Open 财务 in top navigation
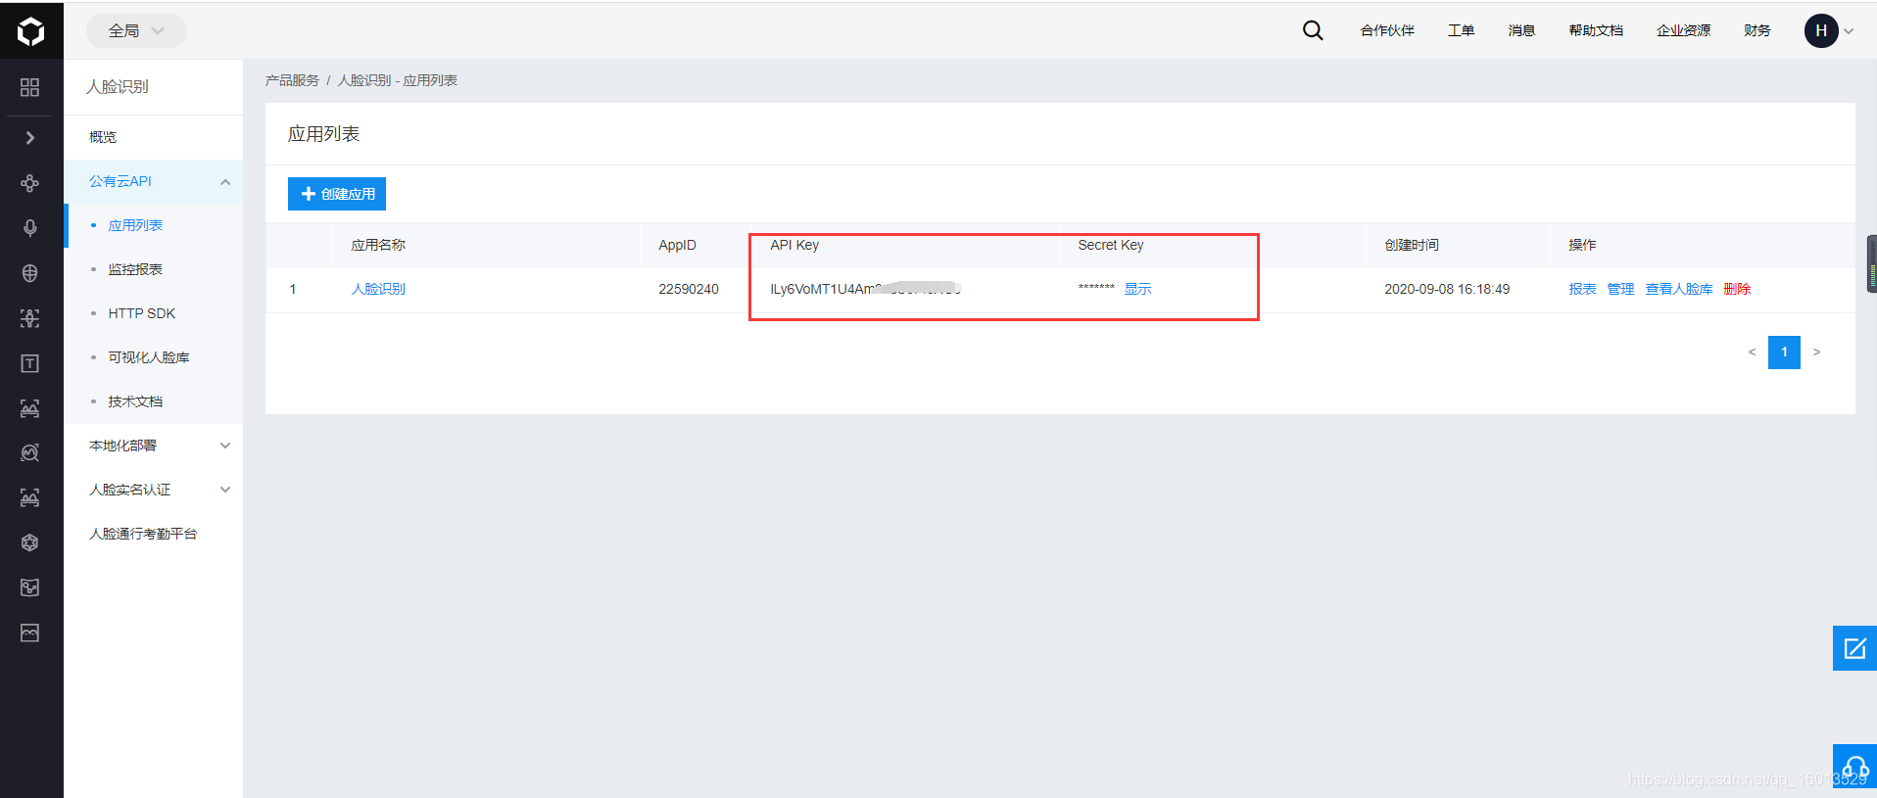Viewport: 1877px width, 798px height. tap(1757, 30)
